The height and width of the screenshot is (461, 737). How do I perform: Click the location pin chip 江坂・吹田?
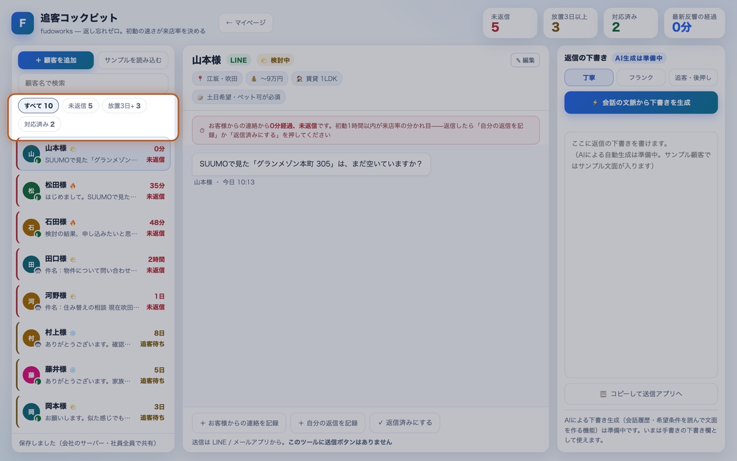[x=218, y=78]
